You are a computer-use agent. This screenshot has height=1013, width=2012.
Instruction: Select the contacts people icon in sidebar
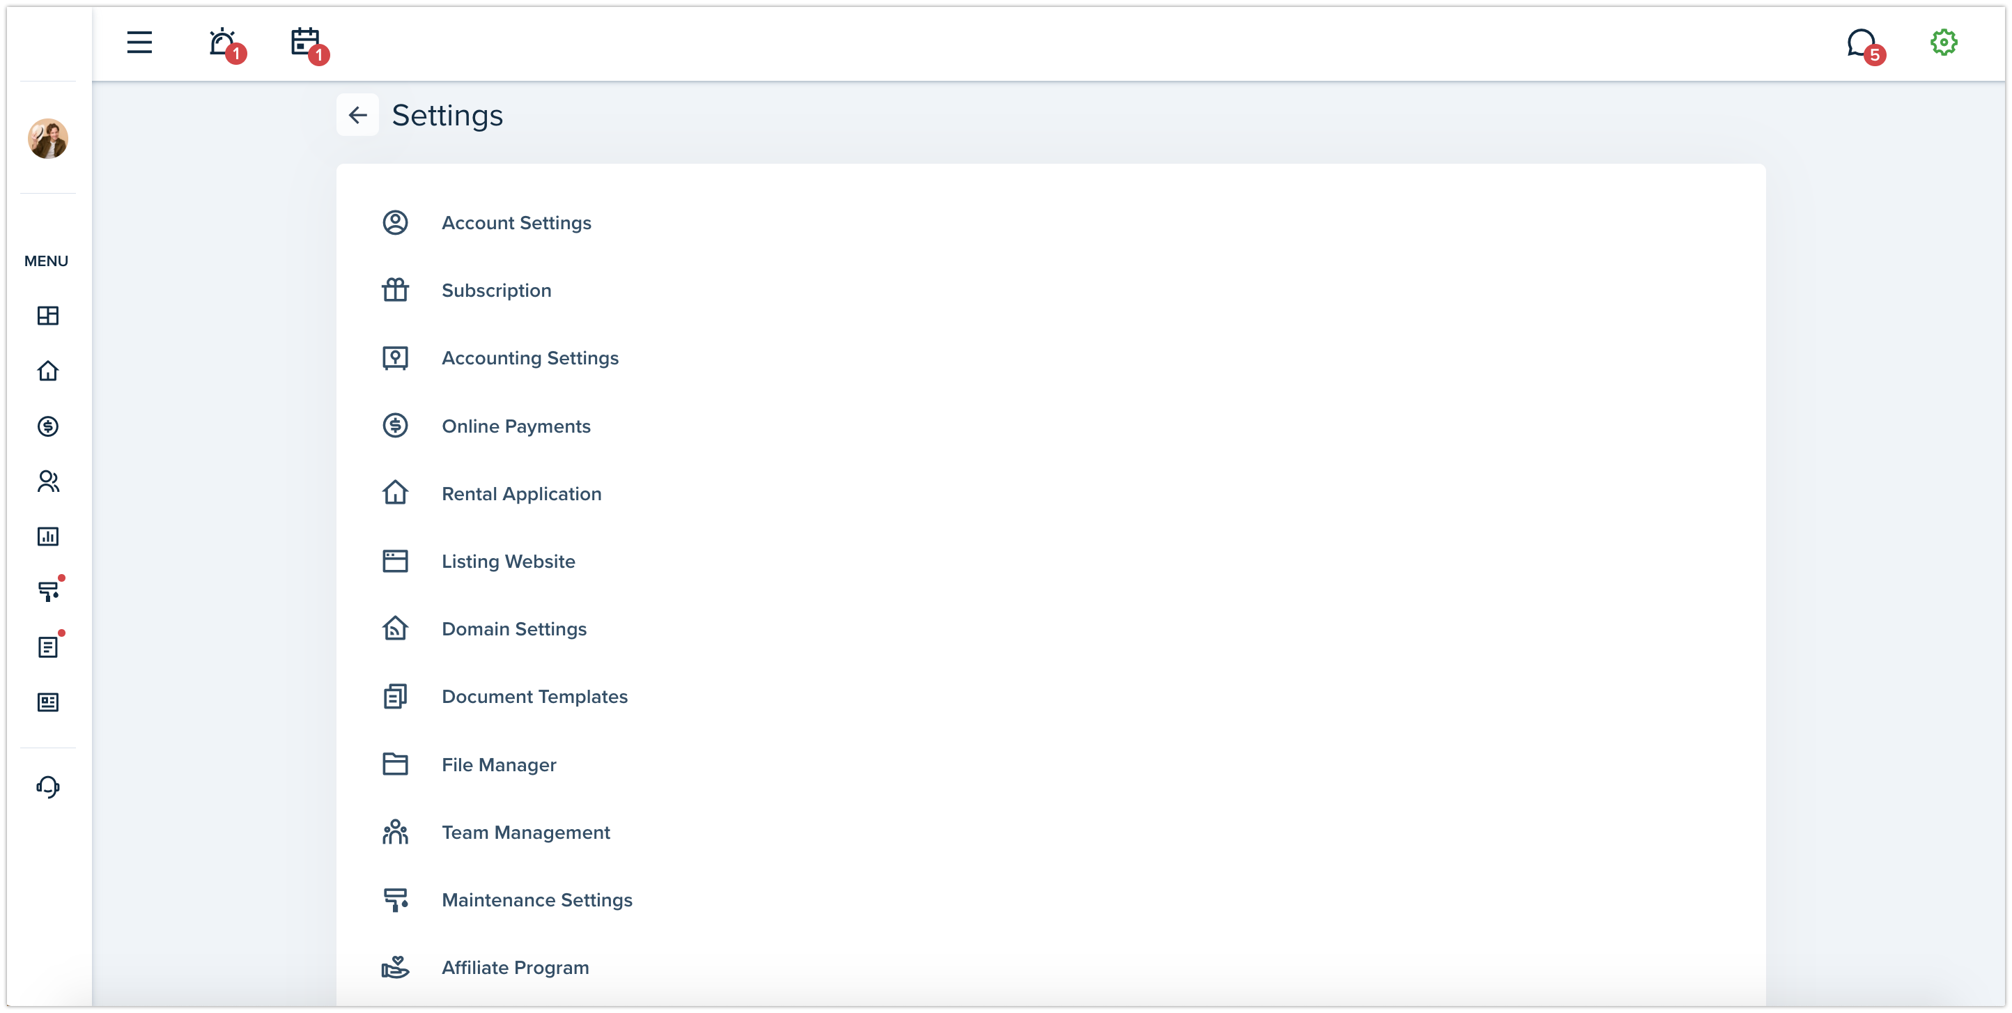(x=49, y=481)
